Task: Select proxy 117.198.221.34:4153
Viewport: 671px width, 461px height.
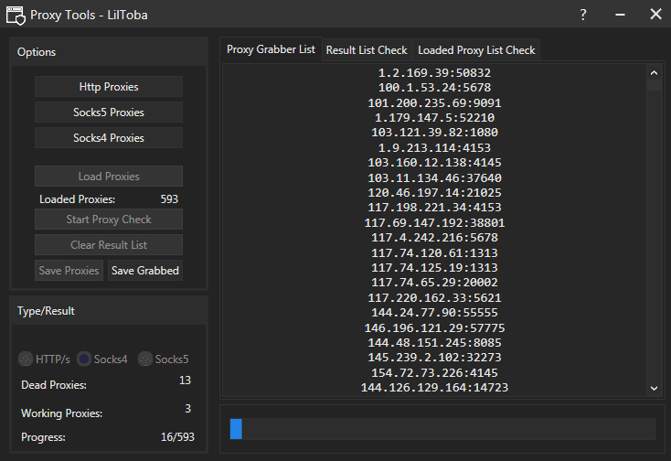Action: click(434, 208)
